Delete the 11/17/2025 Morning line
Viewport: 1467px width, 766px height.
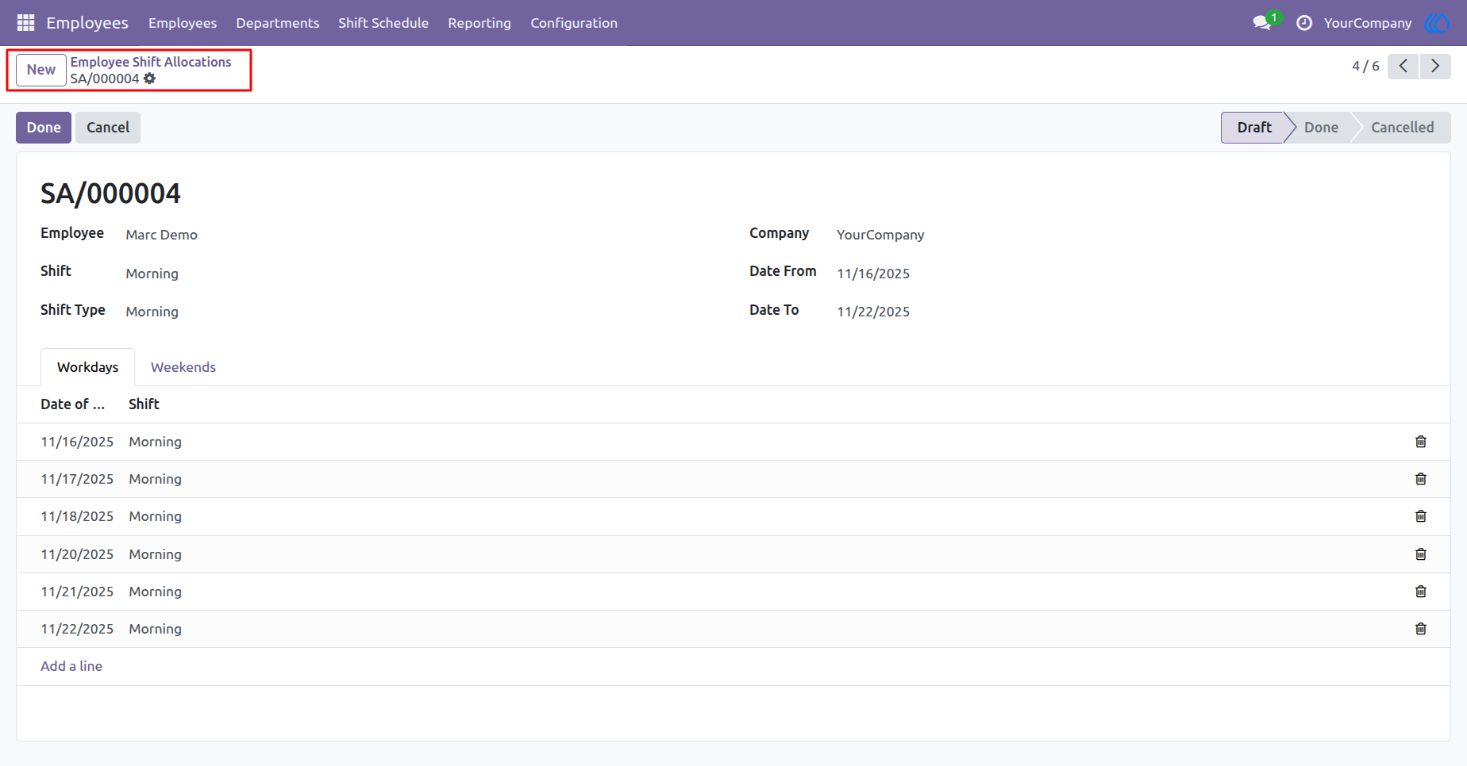click(x=1421, y=479)
